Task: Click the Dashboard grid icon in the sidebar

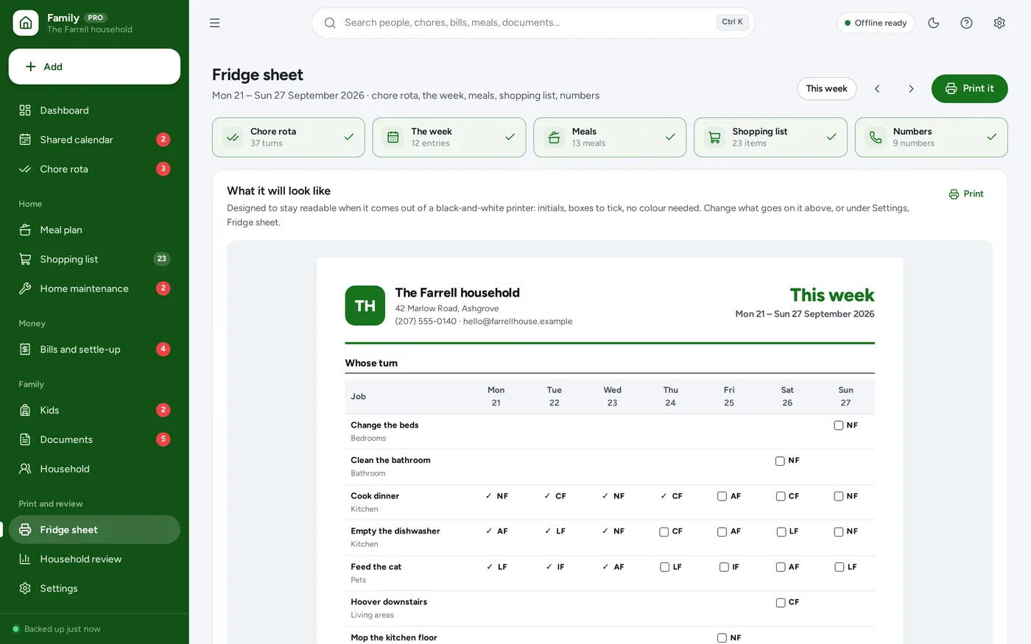Action: tap(25, 110)
